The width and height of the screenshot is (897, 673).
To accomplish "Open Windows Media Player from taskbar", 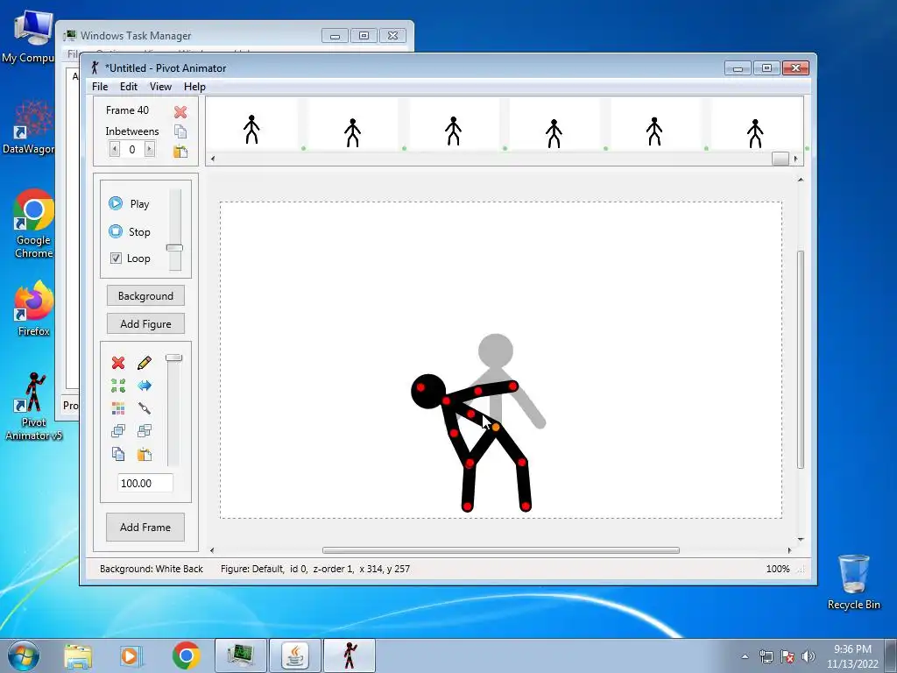I will (131, 655).
